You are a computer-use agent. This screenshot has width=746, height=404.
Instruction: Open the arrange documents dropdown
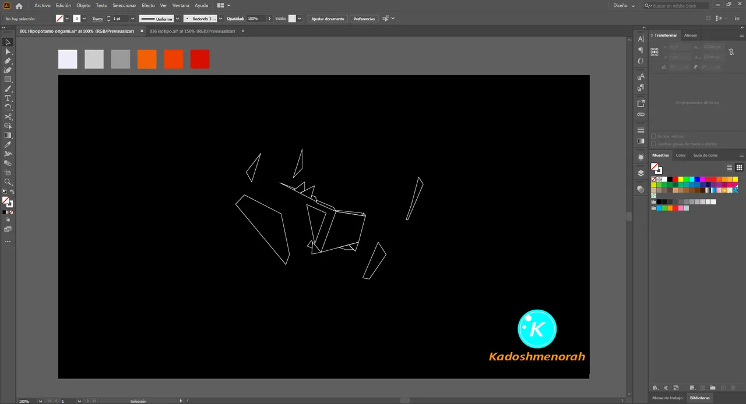[x=224, y=5]
